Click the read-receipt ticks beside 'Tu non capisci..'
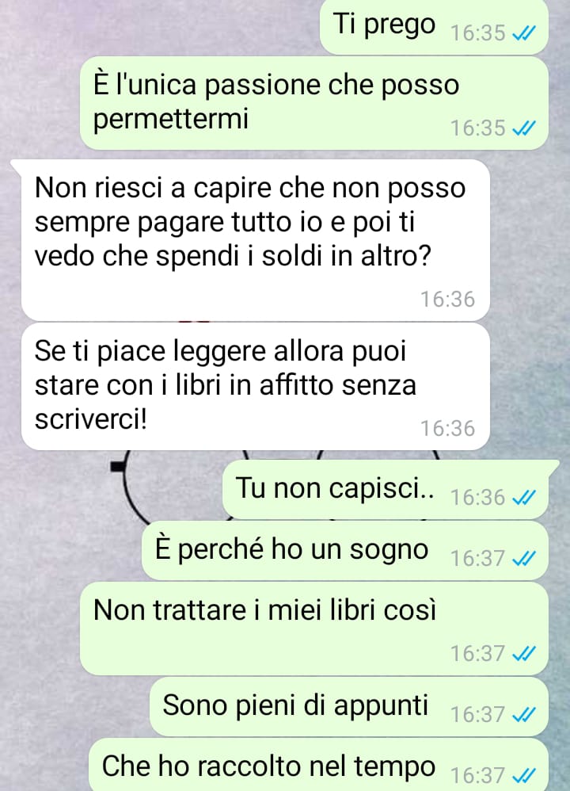This screenshot has width=570, height=791. pyautogui.click(x=523, y=498)
